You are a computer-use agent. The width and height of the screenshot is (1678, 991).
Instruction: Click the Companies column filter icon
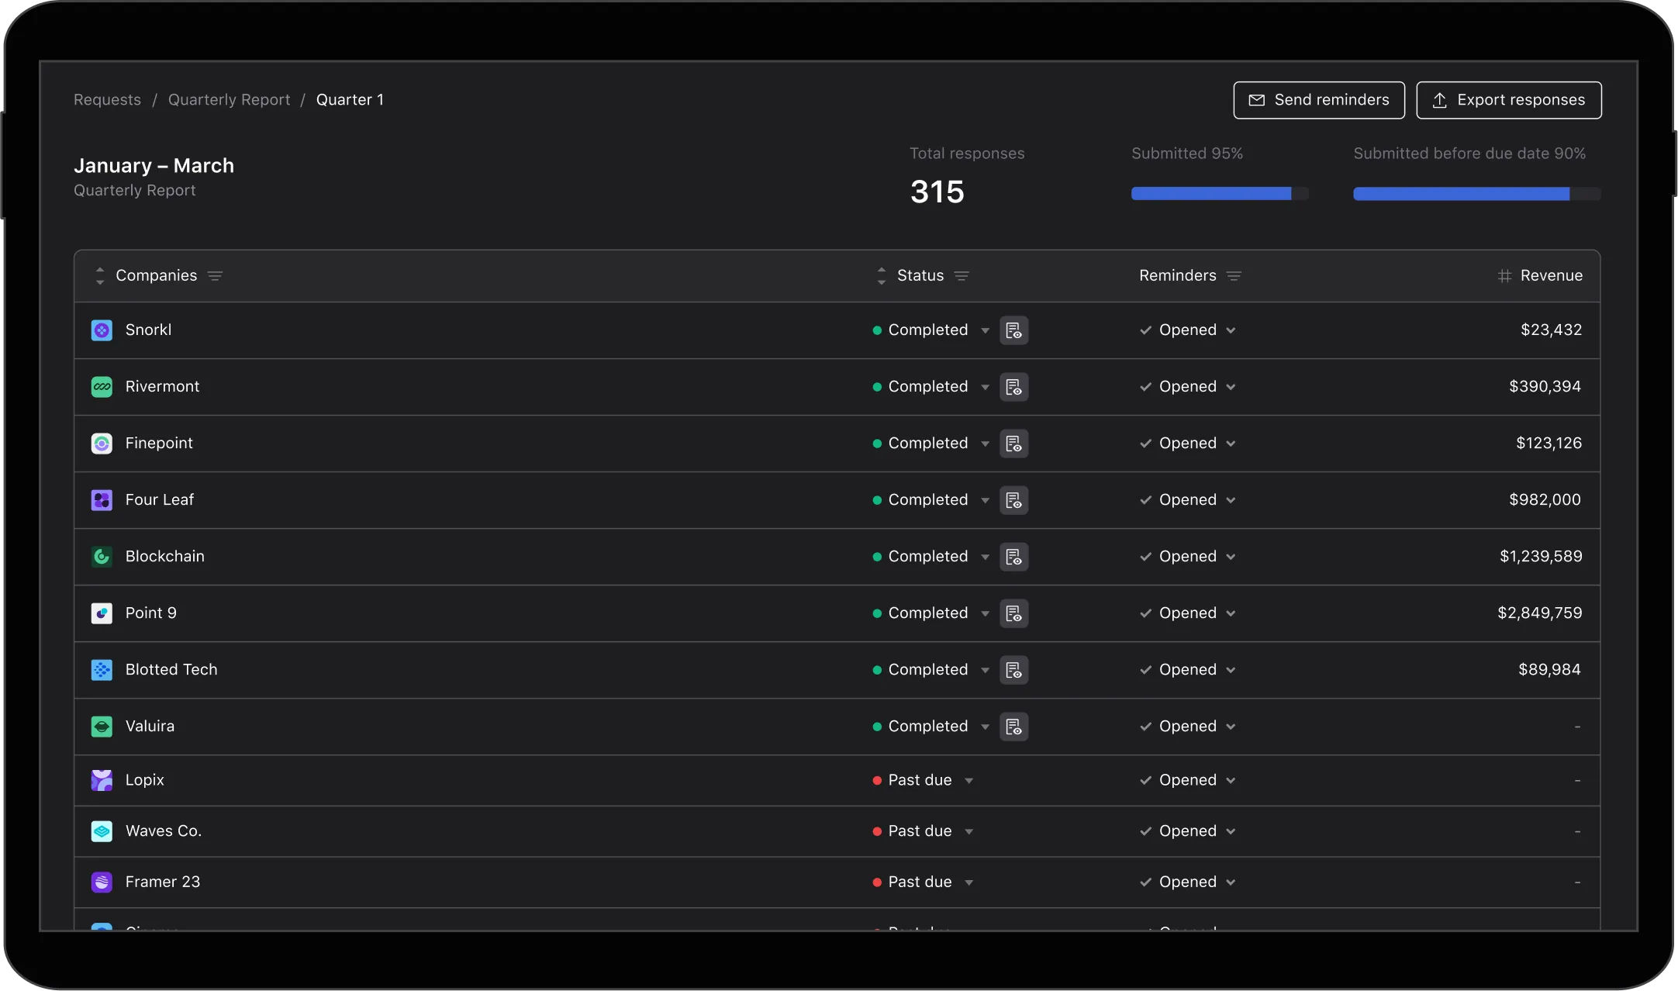pos(215,276)
